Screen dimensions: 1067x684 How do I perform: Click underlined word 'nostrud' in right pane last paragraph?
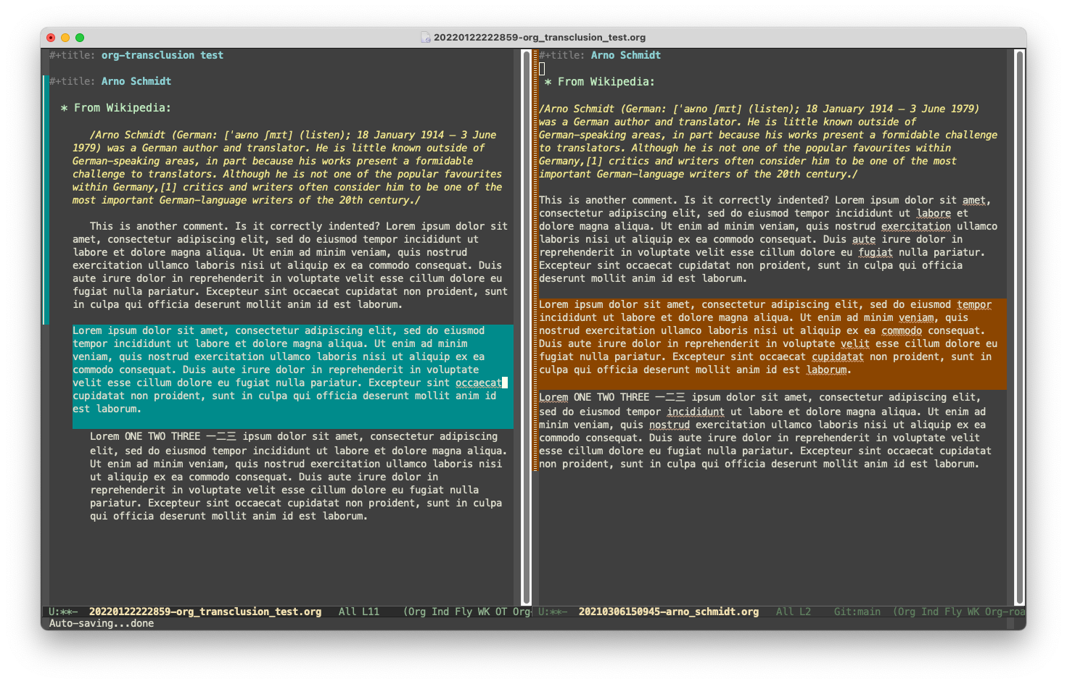pos(670,425)
